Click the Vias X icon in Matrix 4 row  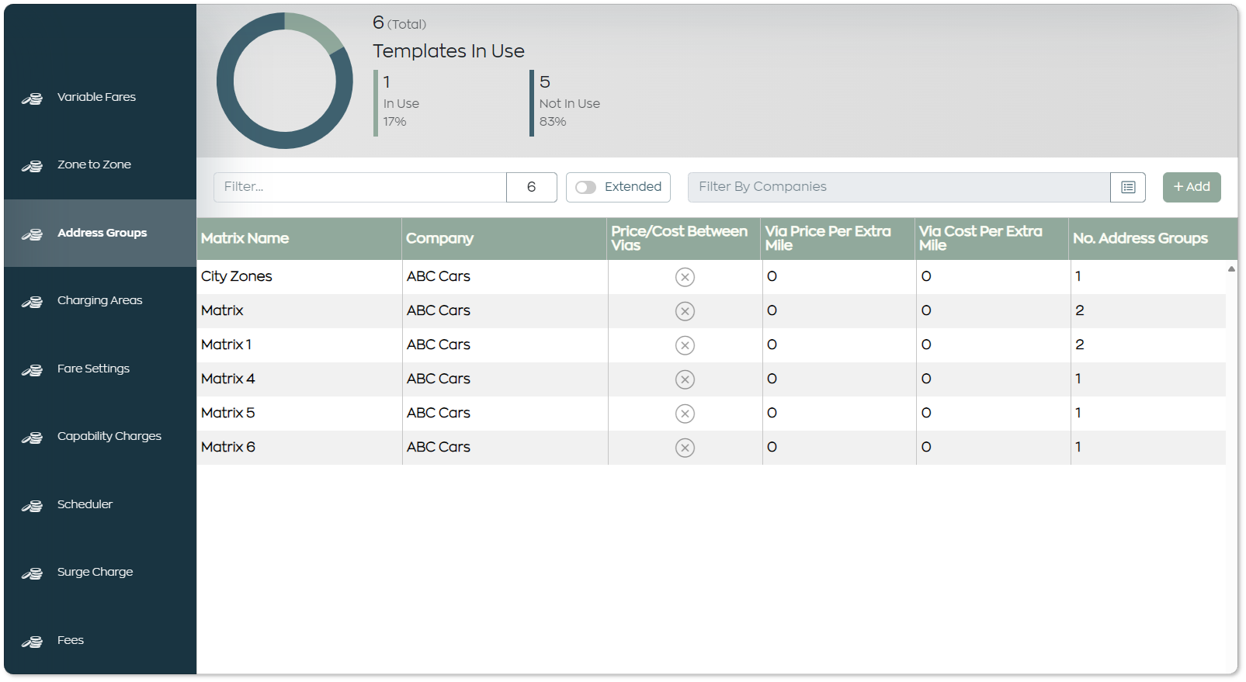click(685, 379)
